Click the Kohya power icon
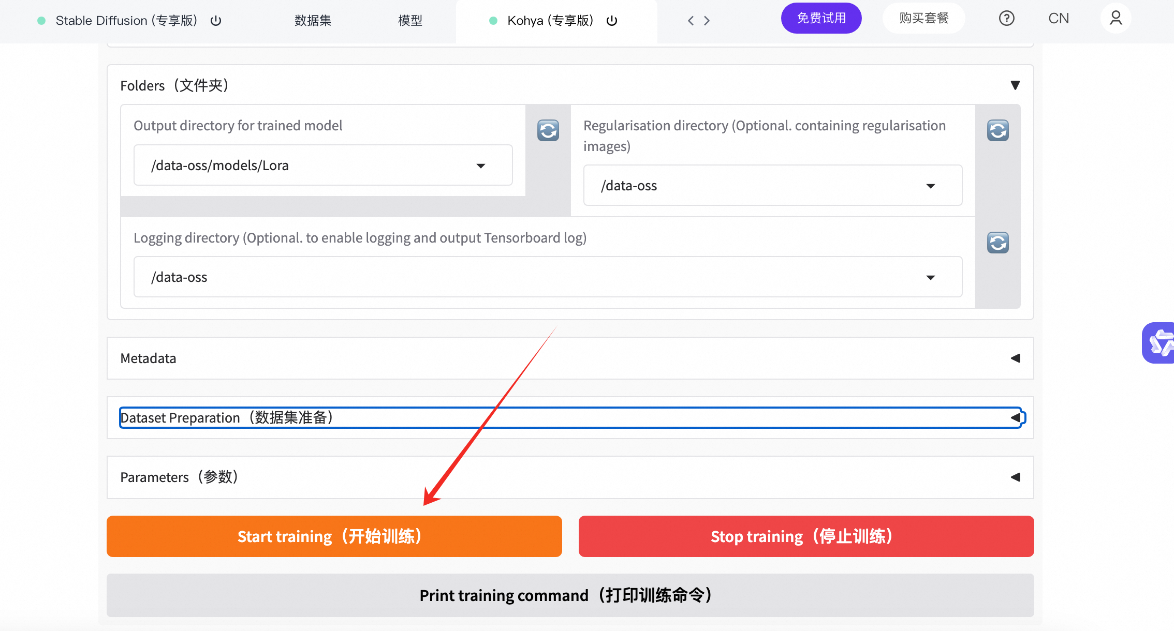The width and height of the screenshot is (1174, 631). point(612,21)
